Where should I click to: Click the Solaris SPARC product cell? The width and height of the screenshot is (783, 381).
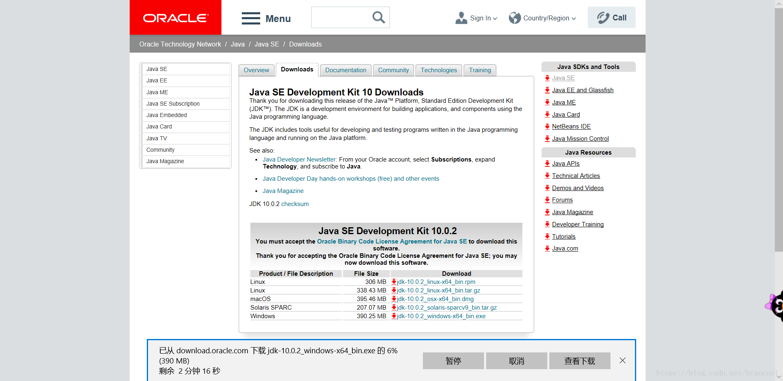296,308
